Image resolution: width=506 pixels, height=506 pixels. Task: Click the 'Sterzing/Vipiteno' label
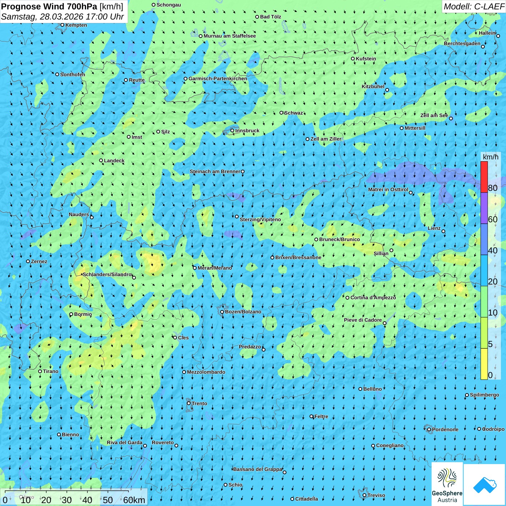(x=260, y=219)
